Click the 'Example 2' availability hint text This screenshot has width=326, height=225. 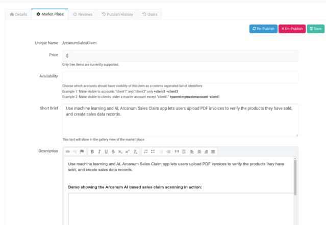[x=141, y=97]
